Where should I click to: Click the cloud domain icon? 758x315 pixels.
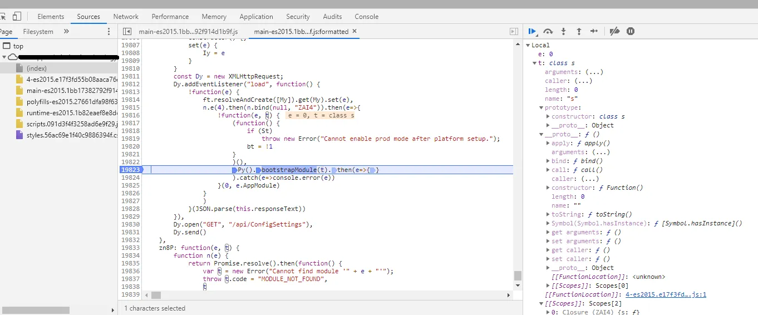click(13, 57)
